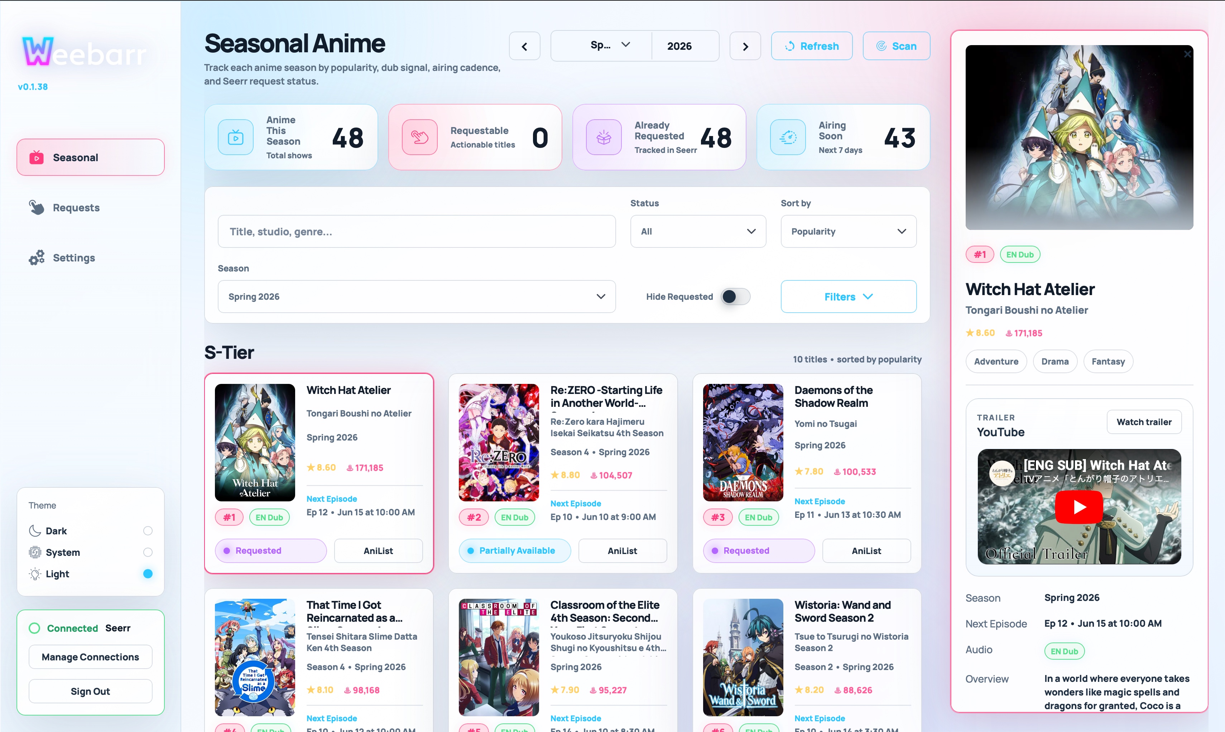
Task: Click the year field showing 2026
Action: [685, 46]
